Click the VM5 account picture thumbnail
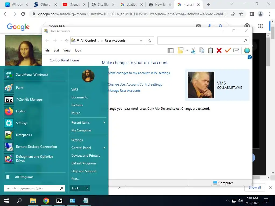 point(201,85)
